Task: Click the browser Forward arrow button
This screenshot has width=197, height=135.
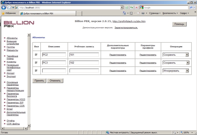Action: tap(9, 8)
